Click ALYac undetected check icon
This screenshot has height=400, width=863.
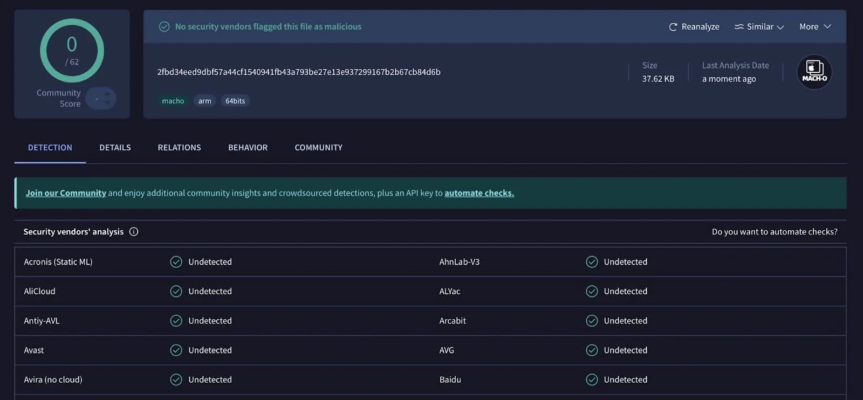point(592,291)
